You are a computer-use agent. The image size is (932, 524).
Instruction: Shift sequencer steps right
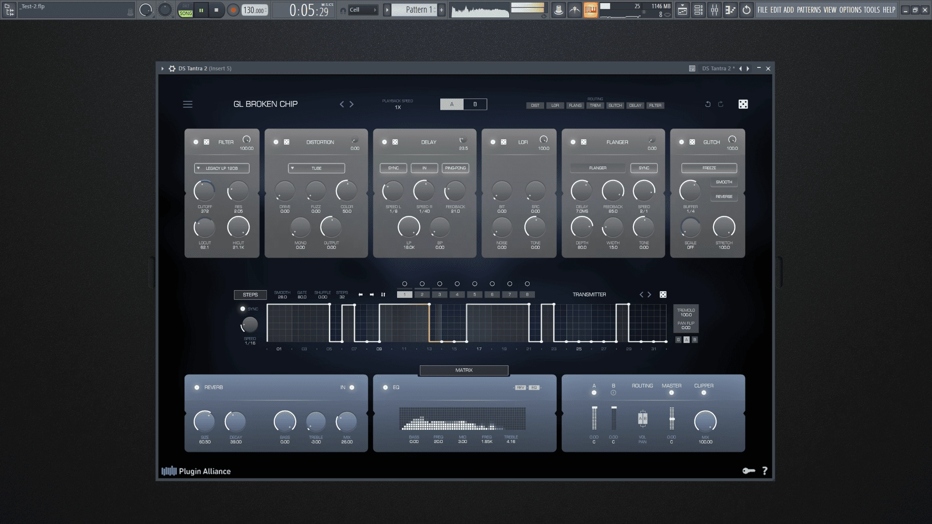372,295
